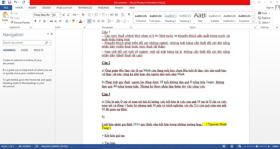
Task: Sort the selected text
Action: (123, 15)
